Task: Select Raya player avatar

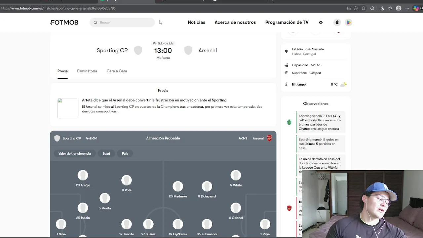Action: (x=265, y=224)
